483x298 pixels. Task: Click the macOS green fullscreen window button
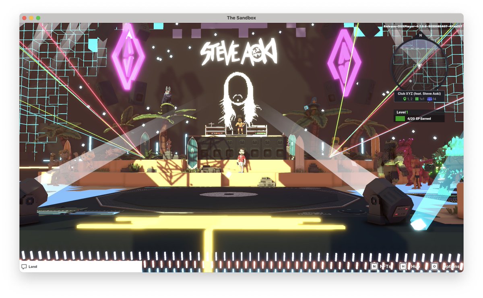[38, 18]
